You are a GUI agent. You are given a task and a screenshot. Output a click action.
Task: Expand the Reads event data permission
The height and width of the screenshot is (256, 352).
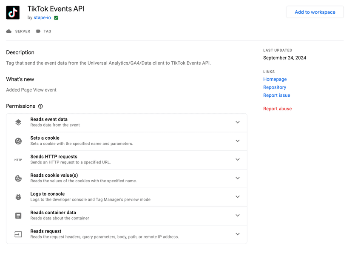click(x=238, y=122)
